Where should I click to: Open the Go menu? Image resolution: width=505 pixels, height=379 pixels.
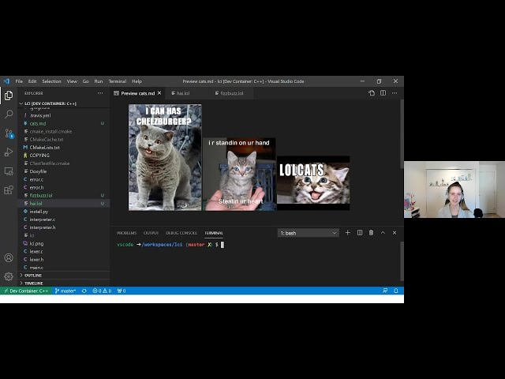(x=86, y=81)
